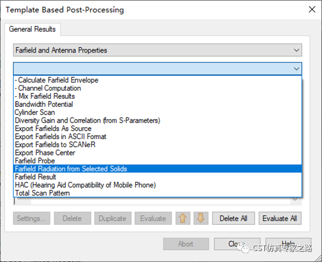Open the General Results tab

(32, 29)
